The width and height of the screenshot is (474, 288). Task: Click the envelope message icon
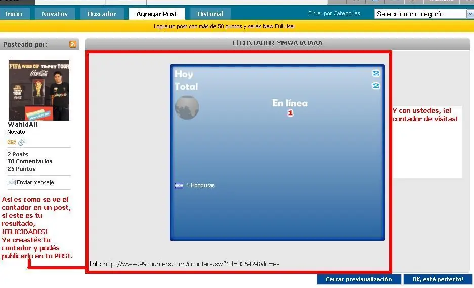click(x=12, y=182)
